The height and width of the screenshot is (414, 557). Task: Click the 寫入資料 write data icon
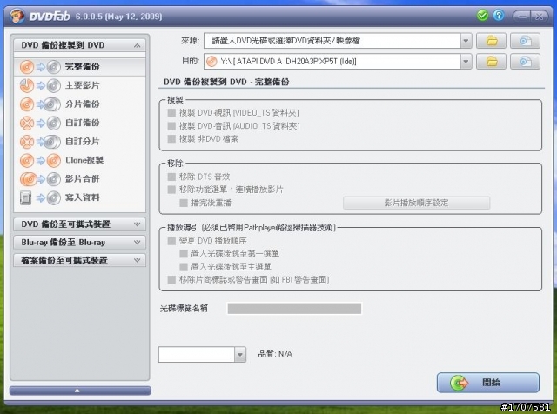40,197
